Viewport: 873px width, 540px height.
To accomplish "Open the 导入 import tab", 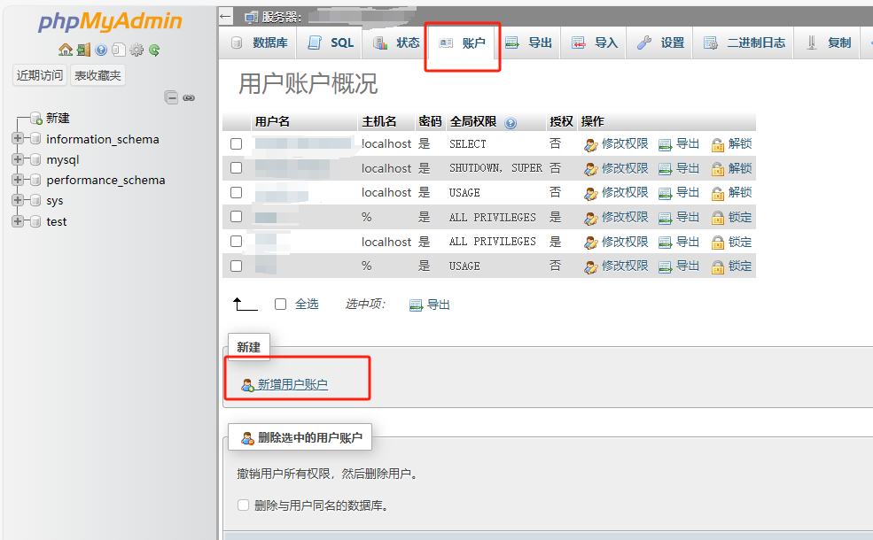I will (x=595, y=42).
